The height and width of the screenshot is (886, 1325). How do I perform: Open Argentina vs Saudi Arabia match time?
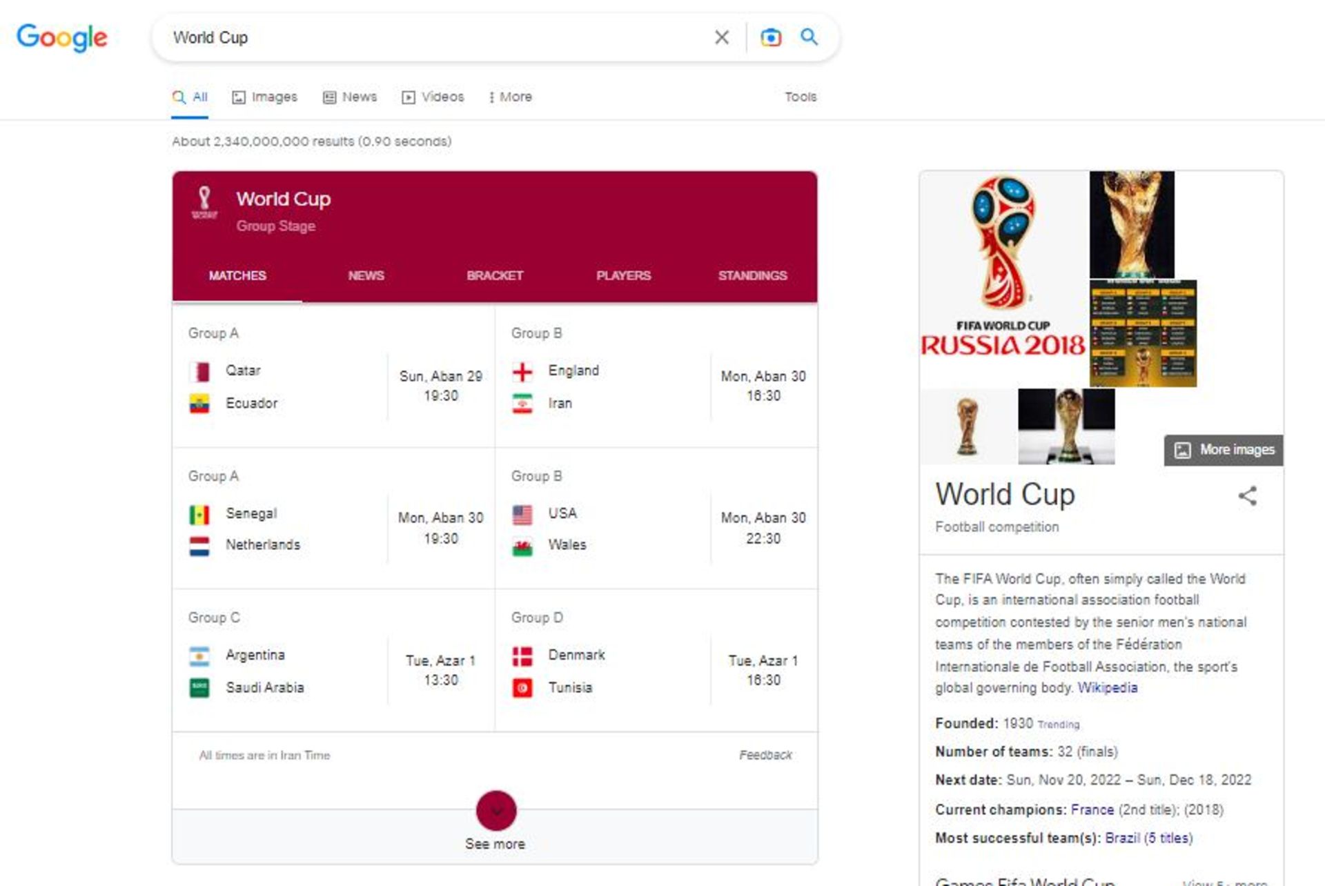click(x=441, y=670)
